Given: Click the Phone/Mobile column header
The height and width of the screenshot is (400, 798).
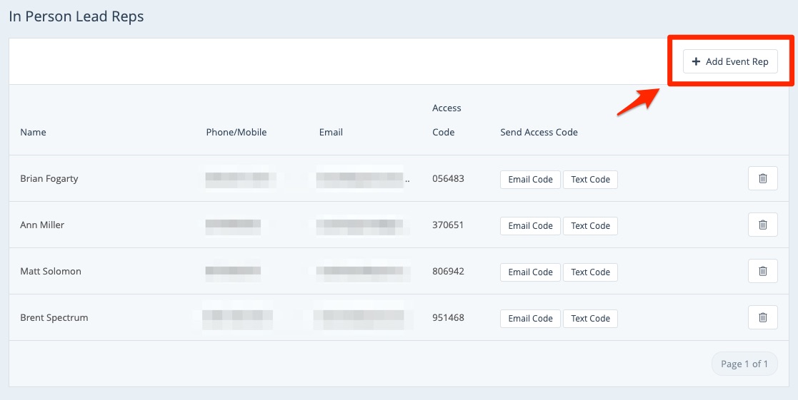Looking at the screenshot, I should pyautogui.click(x=236, y=132).
